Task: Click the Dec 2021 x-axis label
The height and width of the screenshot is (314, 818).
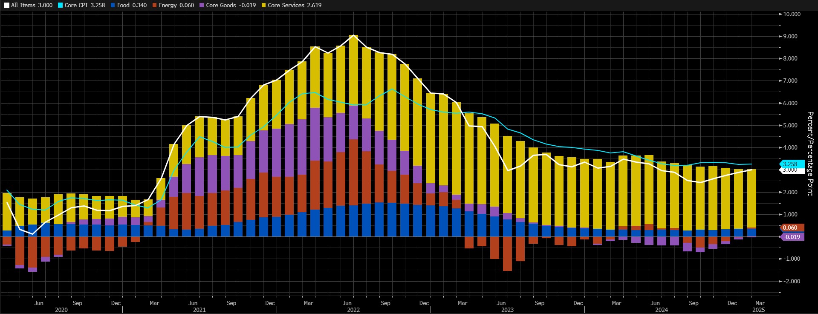Action: tap(270, 303)
